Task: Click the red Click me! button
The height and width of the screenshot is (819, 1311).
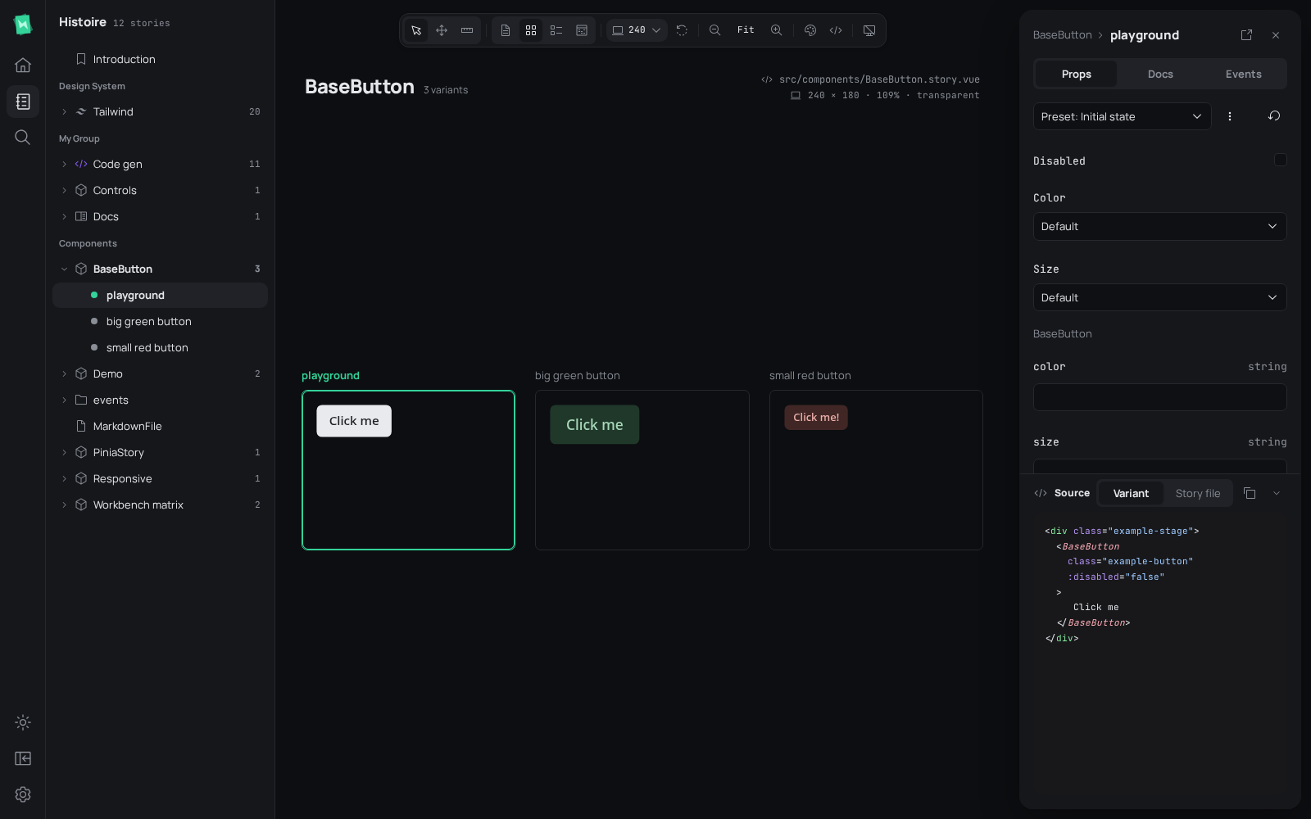Action: coord(816,418)
